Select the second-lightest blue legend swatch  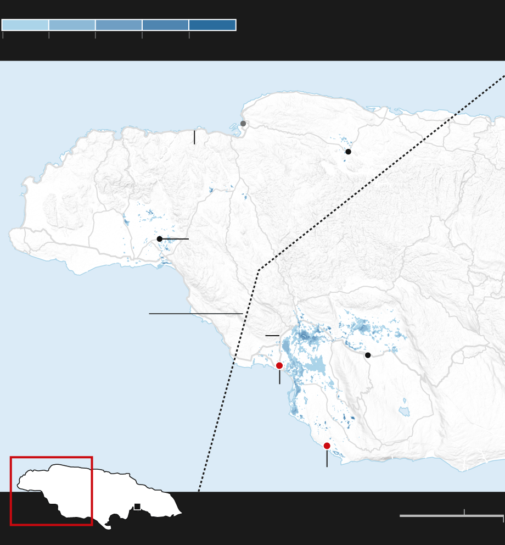[72, 25]
